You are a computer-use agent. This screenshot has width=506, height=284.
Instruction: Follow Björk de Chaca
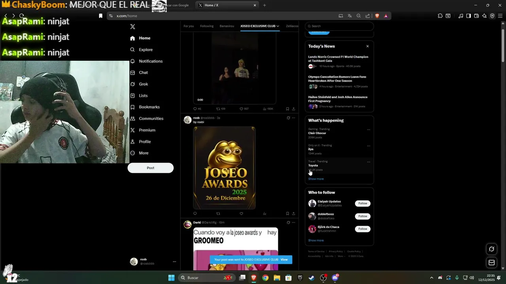363,229
